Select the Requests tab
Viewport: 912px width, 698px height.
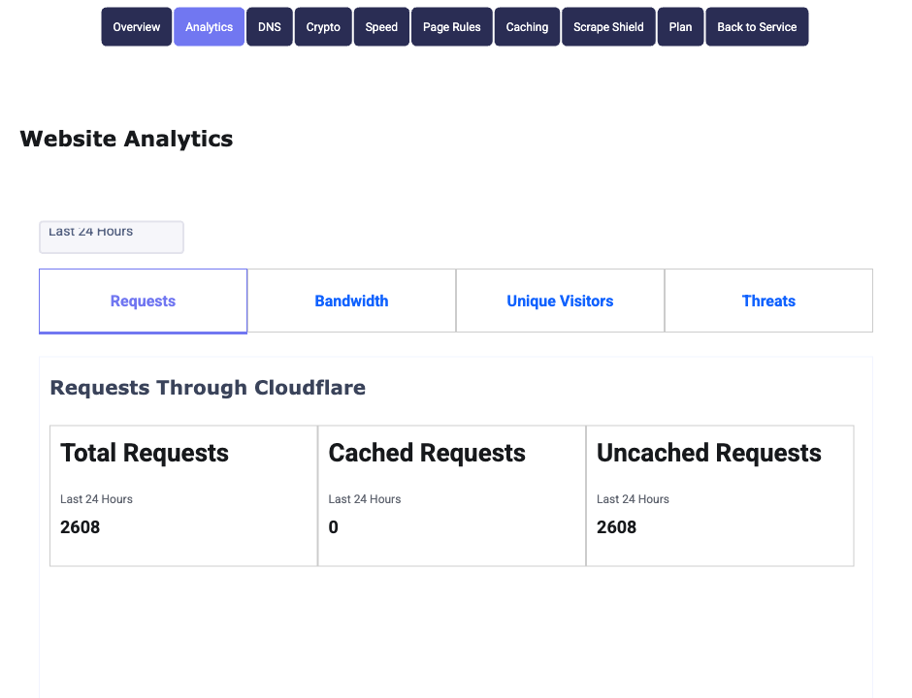(143, 301)
